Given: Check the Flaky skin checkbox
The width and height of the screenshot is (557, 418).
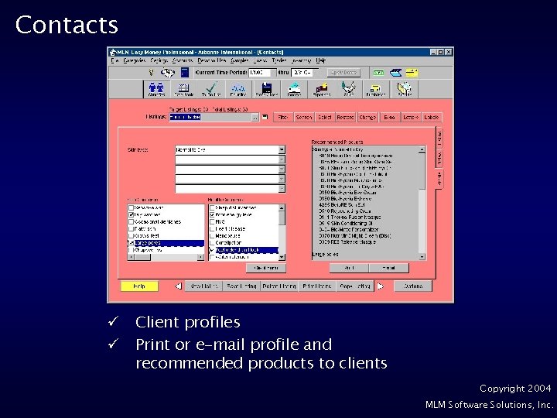Looking at the screenshot, I should (131, 229).
